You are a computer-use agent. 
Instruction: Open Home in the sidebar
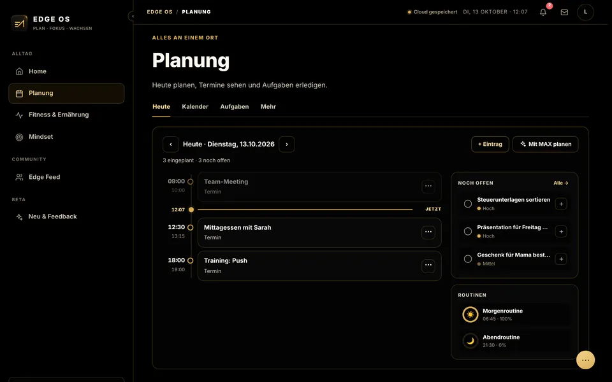[66, 71]
